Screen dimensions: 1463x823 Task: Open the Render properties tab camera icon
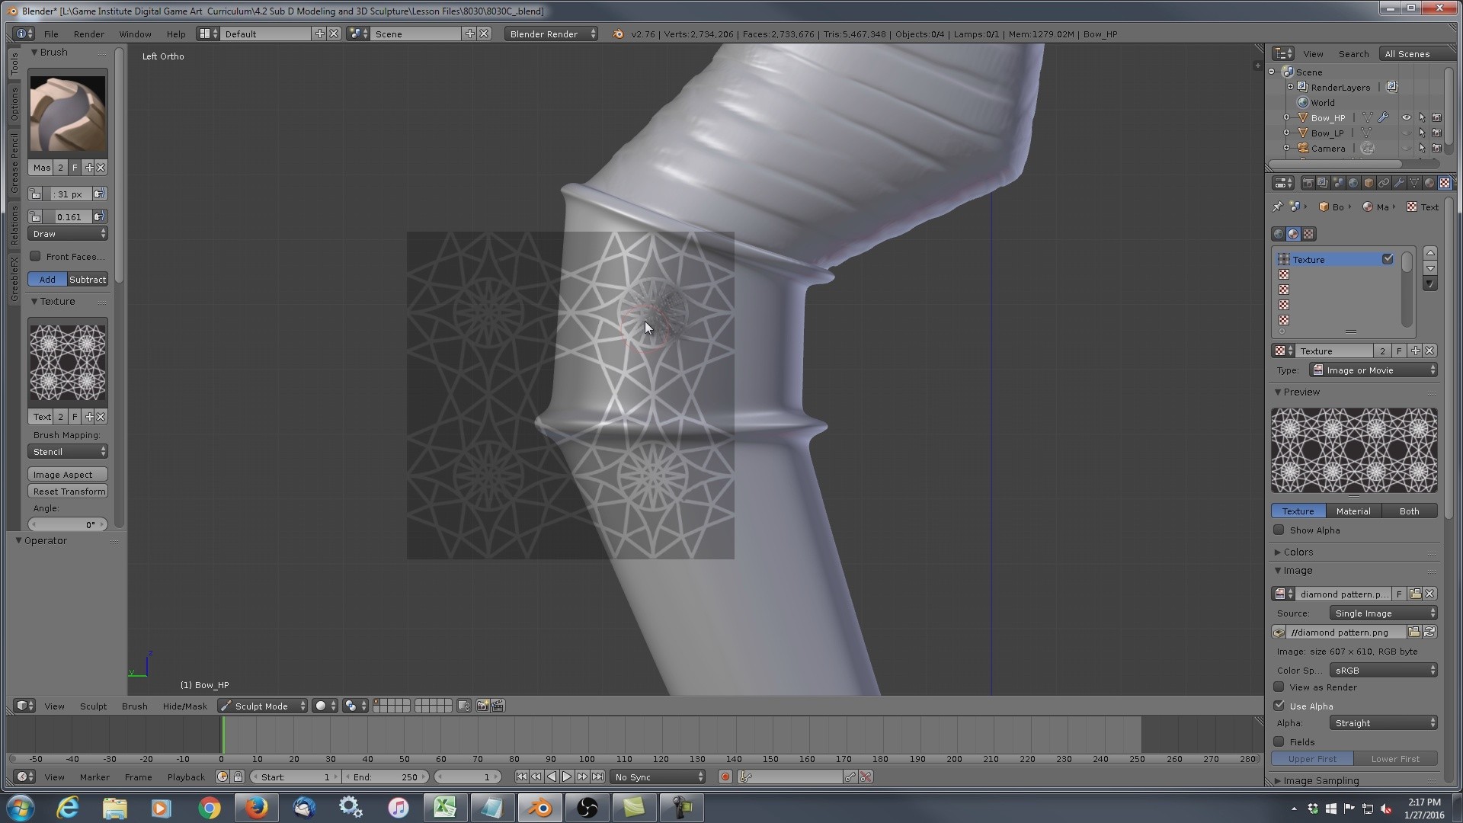pyautogui.click(x=1308, y=183)
